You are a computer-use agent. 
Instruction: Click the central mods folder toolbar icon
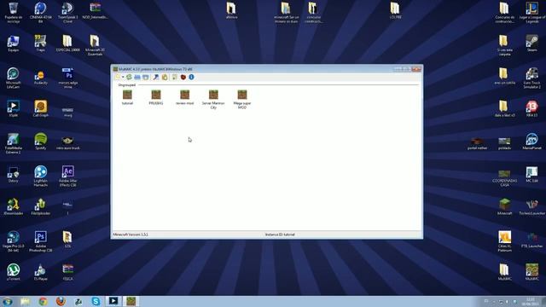(146, 77)
